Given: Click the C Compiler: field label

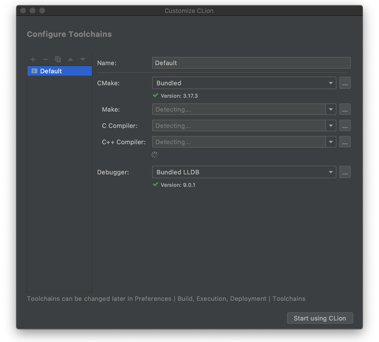Looking at the screenshot, I should pyautogui.click(x=120, y=126).
